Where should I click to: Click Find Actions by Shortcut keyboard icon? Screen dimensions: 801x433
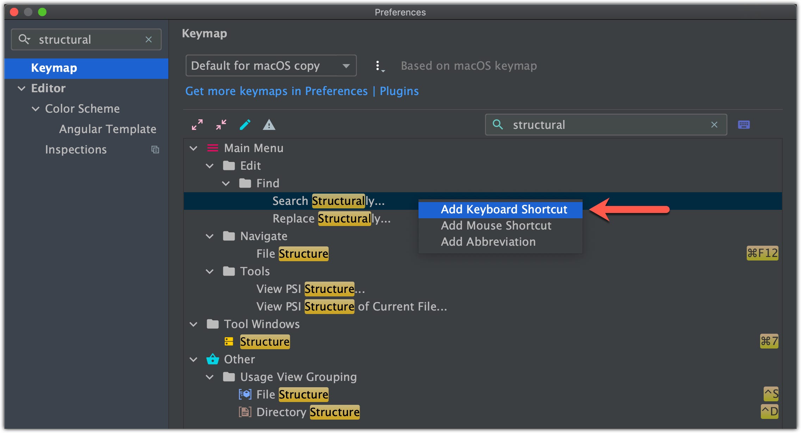pos(744,125)
